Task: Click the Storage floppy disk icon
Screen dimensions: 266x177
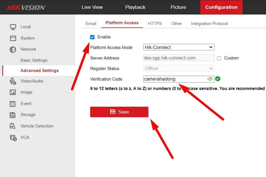Action: [13, 115]
